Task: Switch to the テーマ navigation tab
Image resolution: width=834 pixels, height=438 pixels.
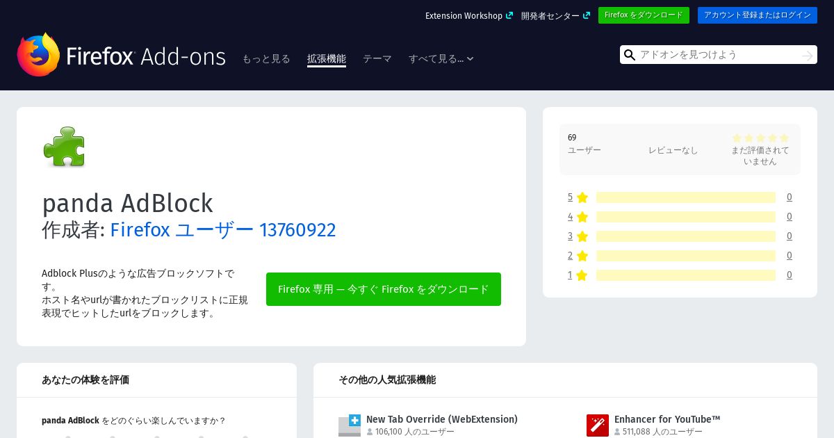Action: coord(377,59)
